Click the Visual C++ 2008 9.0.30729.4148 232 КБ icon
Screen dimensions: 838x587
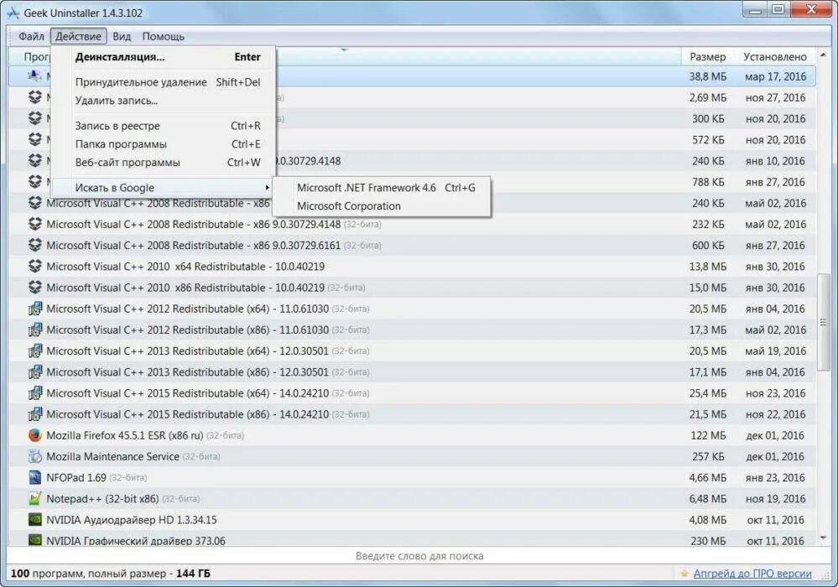pos(34,224)
